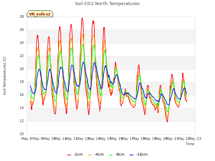Click the Time x-axis title

pos(190,144)
